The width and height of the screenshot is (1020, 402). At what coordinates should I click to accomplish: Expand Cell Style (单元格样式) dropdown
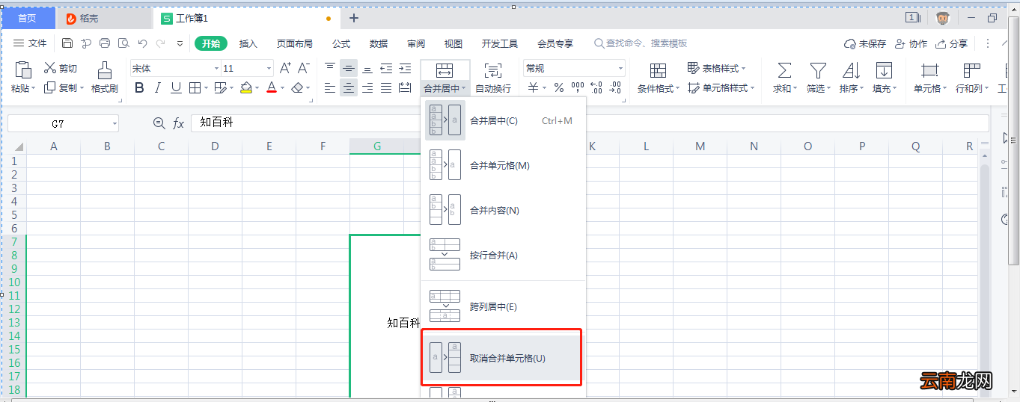pyautogui.click(x=752, y=88)
